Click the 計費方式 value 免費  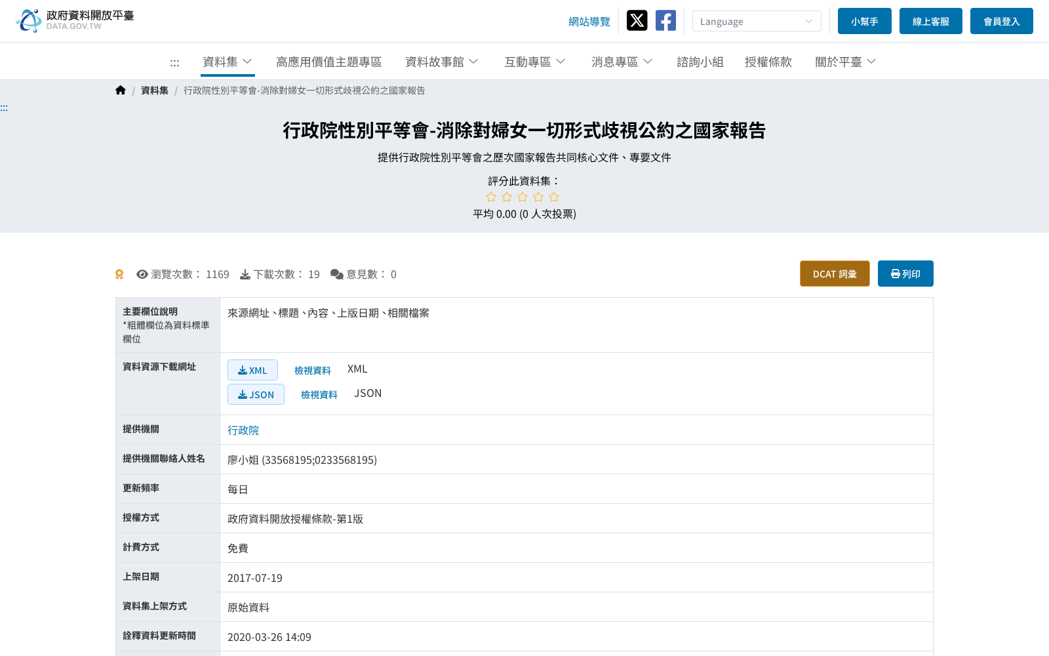(x=238, y=548)
